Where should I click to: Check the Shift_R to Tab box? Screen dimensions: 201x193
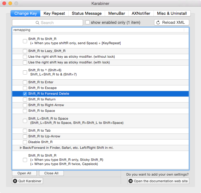point(25,131)
